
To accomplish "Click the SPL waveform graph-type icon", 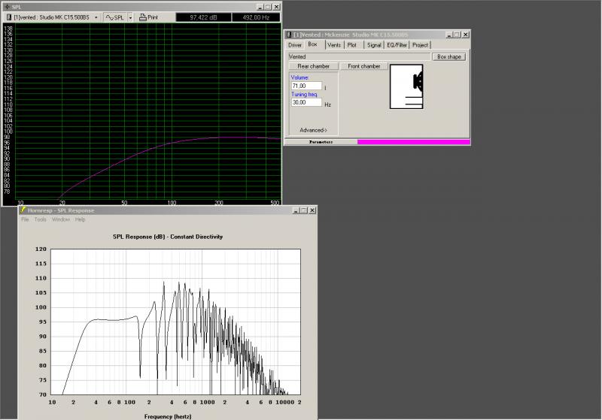I will click(110, 17).
